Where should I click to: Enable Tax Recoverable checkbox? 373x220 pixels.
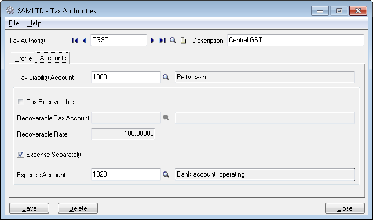pos(20,102)
